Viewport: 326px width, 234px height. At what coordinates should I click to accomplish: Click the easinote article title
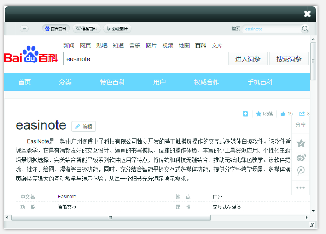(x=41, y=125)
